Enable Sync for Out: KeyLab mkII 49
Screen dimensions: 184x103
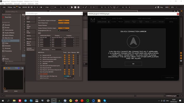(x=69, y=68)
